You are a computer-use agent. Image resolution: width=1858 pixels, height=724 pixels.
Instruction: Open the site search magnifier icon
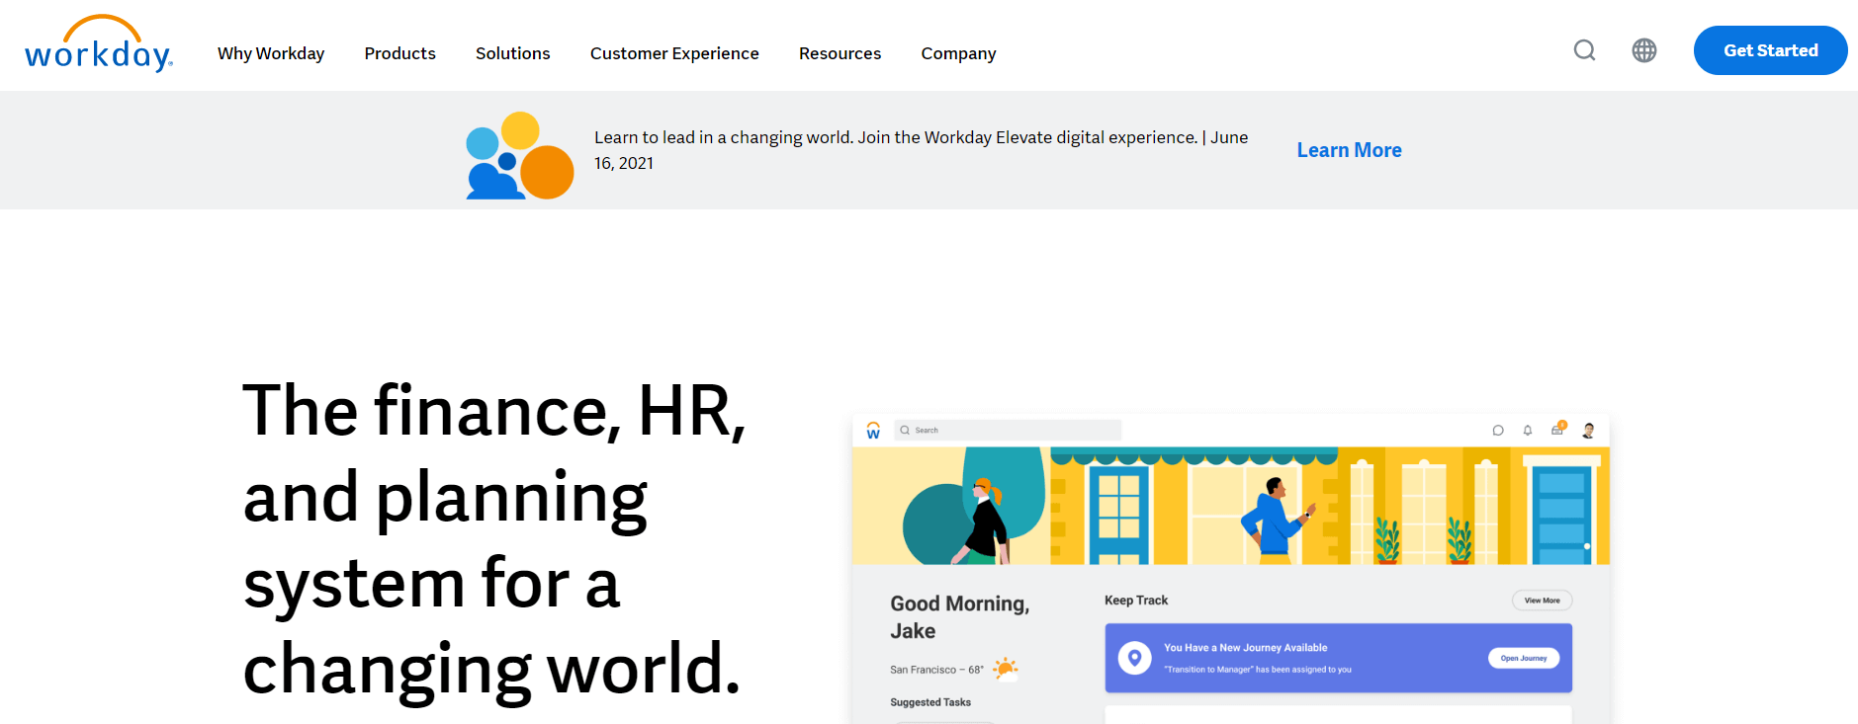pos(1585,50)
